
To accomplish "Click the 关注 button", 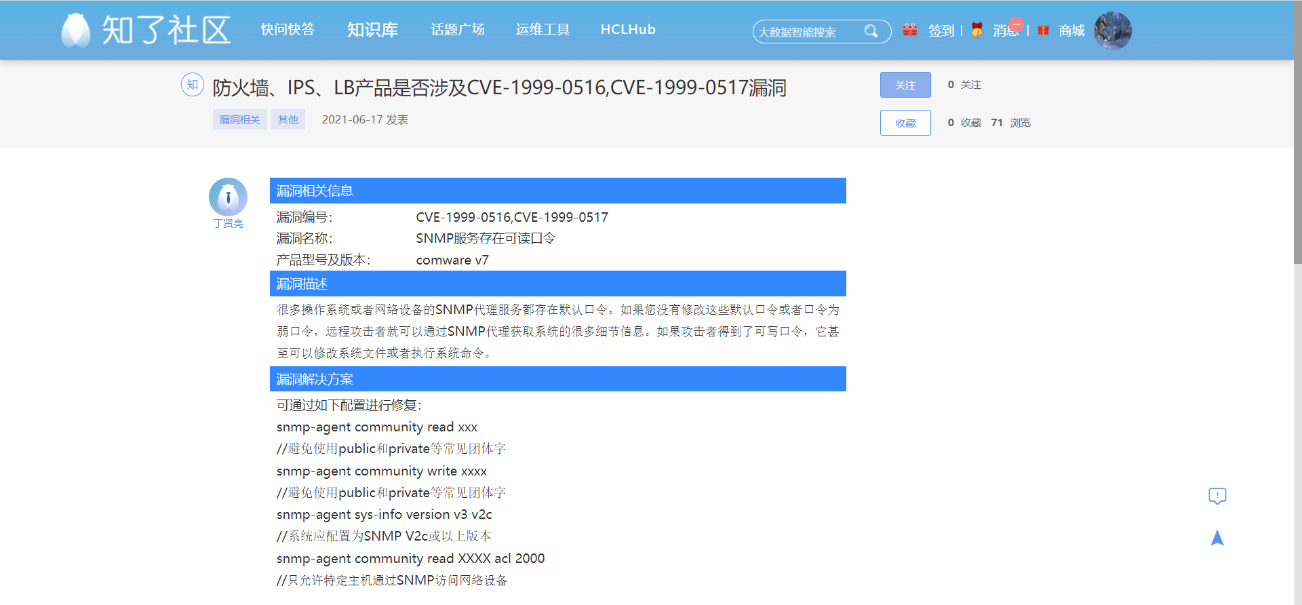I will [905, 85].
